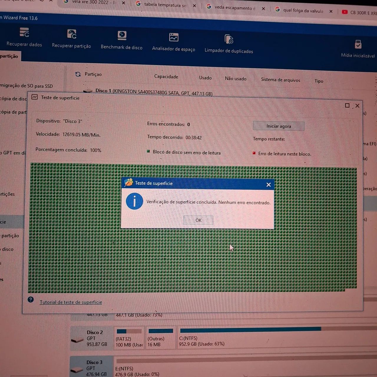Switch to 'CB 300R E XRE' YouTube tab
Screen dimensions: 377x377
[359, 13]
